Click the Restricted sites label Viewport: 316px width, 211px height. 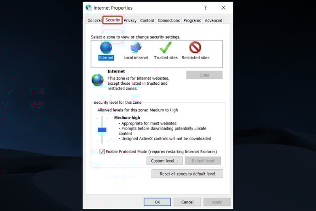[x=195, y=58]
